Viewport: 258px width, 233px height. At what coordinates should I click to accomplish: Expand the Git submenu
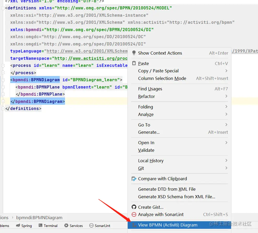click(x=226, y=168)
